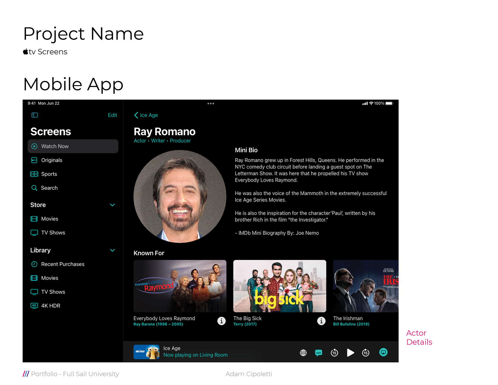Image resolution: width=498 pixels, height=385 pixels.
Task: Tap the Edit button in sidebar
Action: pyautogui.click(x=112, y=115)
